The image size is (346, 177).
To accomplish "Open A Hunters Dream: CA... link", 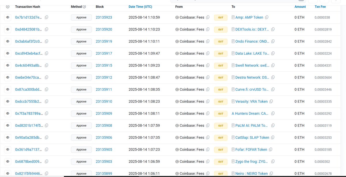I will tap(250, 114).
